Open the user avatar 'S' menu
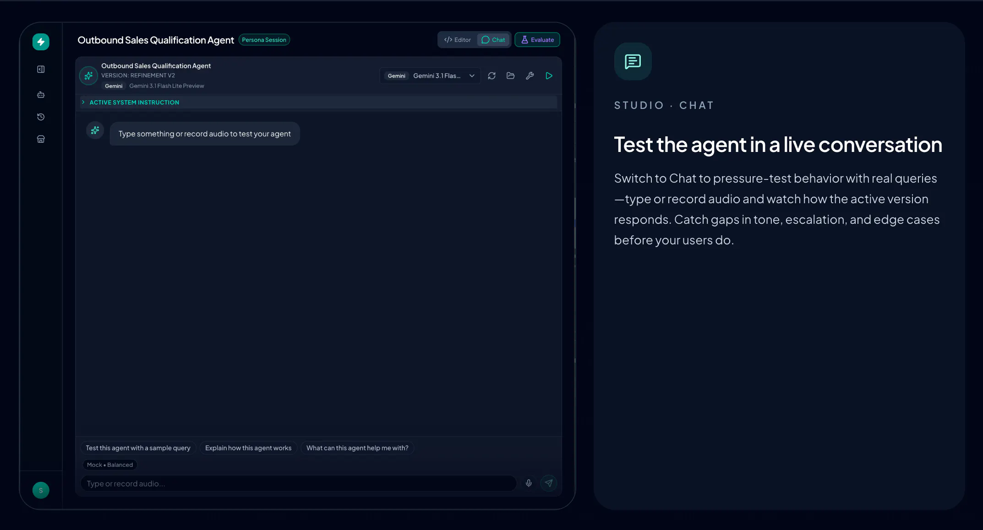Viewport: 983px width, 530px height. 41,490
